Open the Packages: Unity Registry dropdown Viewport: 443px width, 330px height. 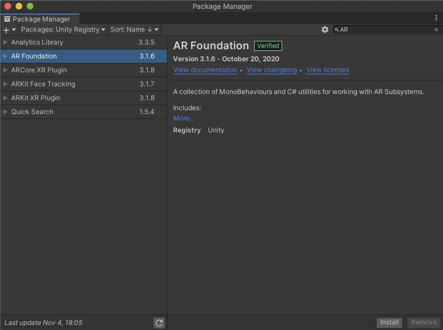pyautogui.click(x=63, y=29)
